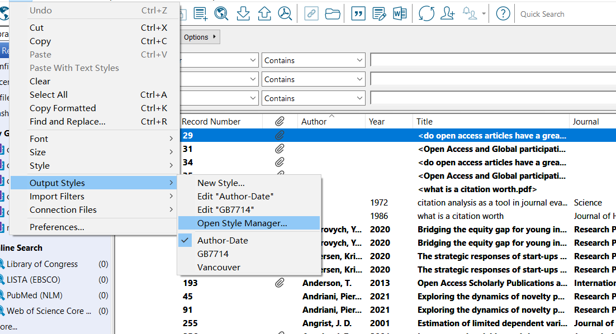Share the library with others
Screen dimensions: 616x334
click(x=447, y=13)
